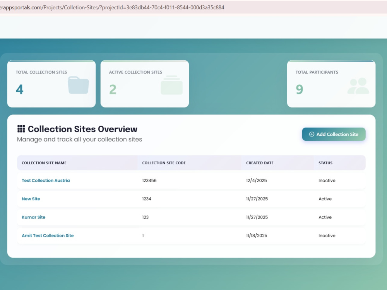Click the Total Collection Sites count 4
The height and width of the screenshot is (290, 387).
pos(19,89)
